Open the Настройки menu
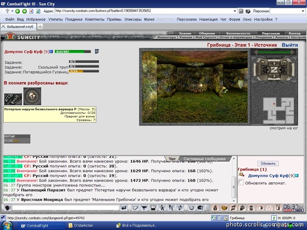The image size is (307, 230). coord(264,19)
